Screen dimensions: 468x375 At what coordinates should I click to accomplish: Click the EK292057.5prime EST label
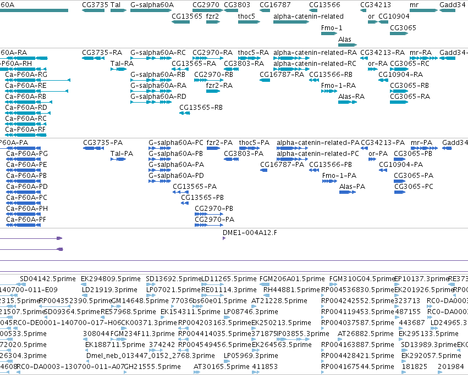click(431, 356)
